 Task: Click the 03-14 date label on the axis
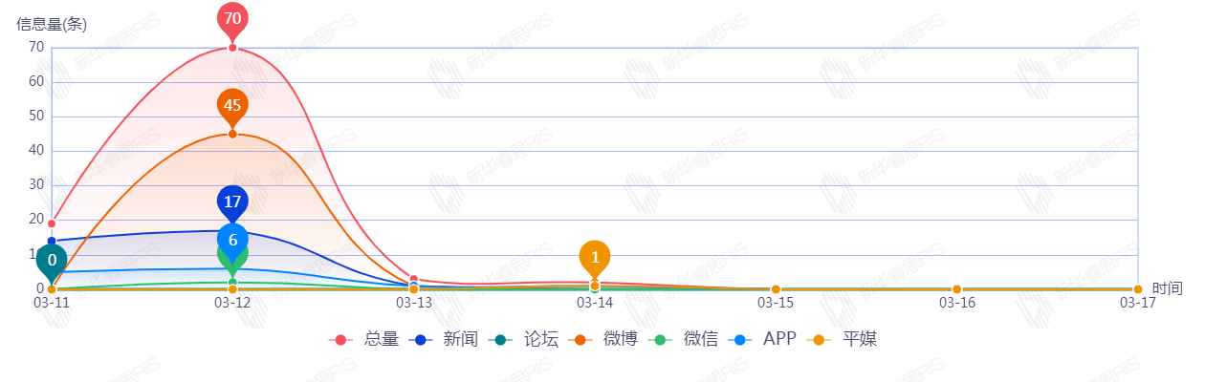[595, 303]
